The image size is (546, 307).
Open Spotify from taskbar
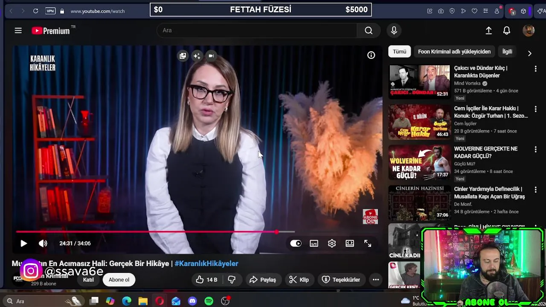point(209,301)
